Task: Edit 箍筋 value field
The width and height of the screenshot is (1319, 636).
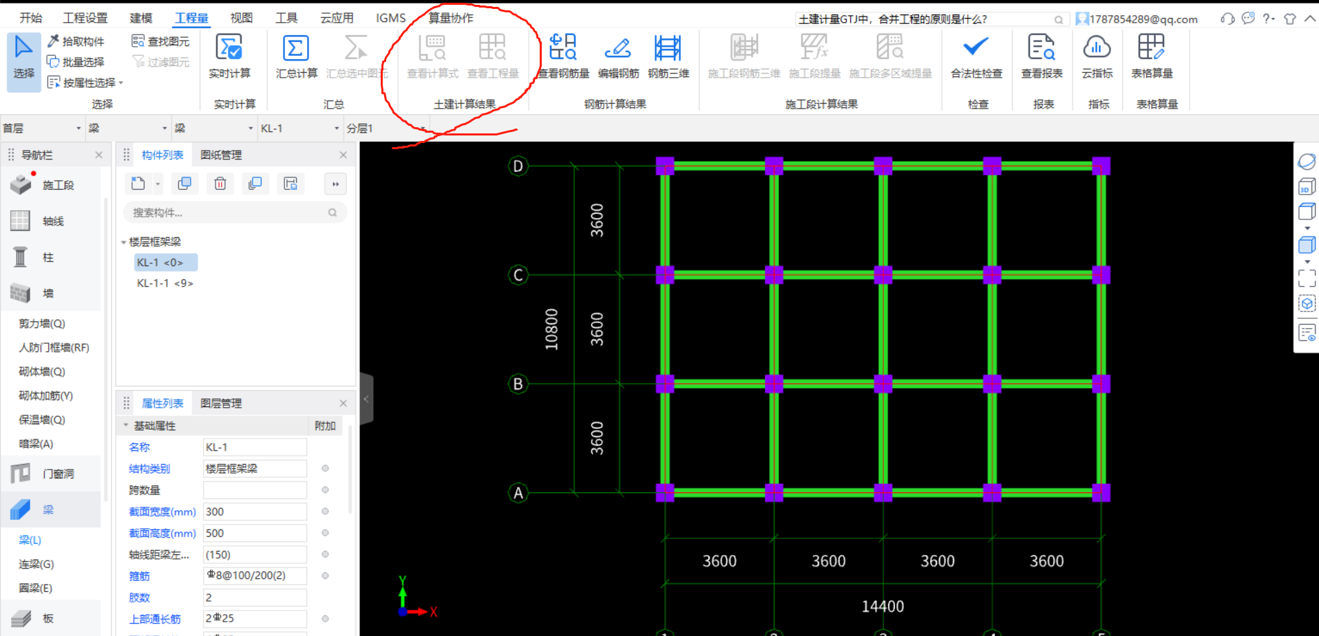Action: [x=255, y=575]
